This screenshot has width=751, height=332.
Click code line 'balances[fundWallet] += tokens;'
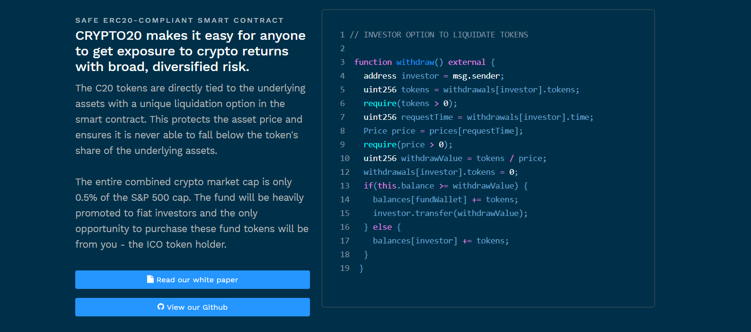445,199
